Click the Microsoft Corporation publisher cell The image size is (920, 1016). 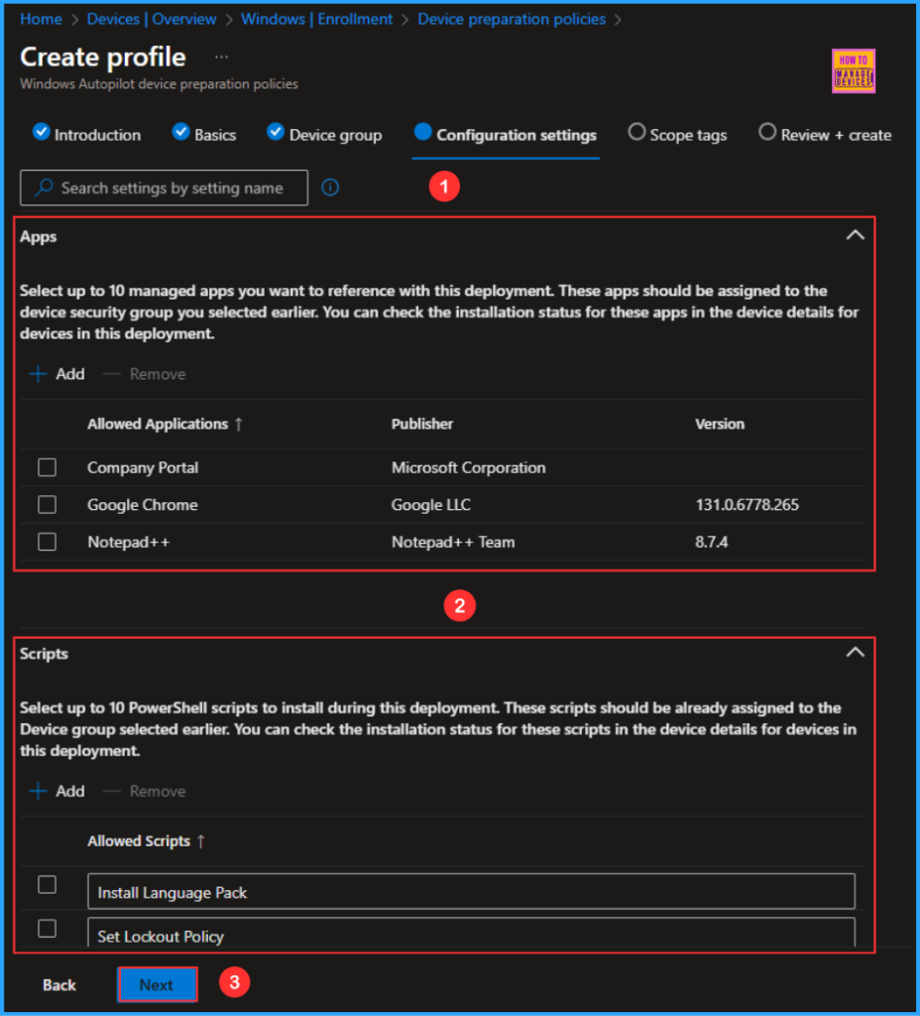coord(468,467)
